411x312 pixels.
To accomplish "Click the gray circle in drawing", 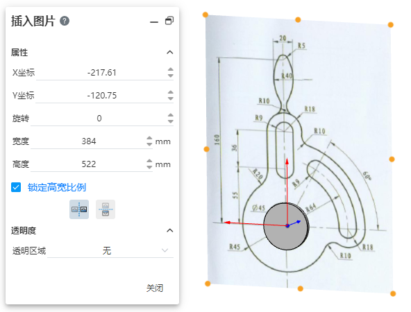I will 286,226.
